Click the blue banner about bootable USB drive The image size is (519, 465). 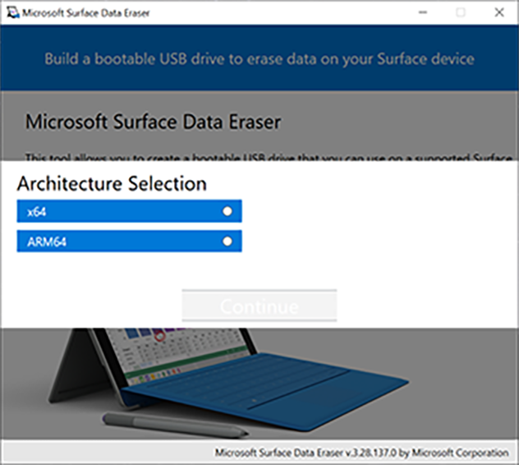259,59
